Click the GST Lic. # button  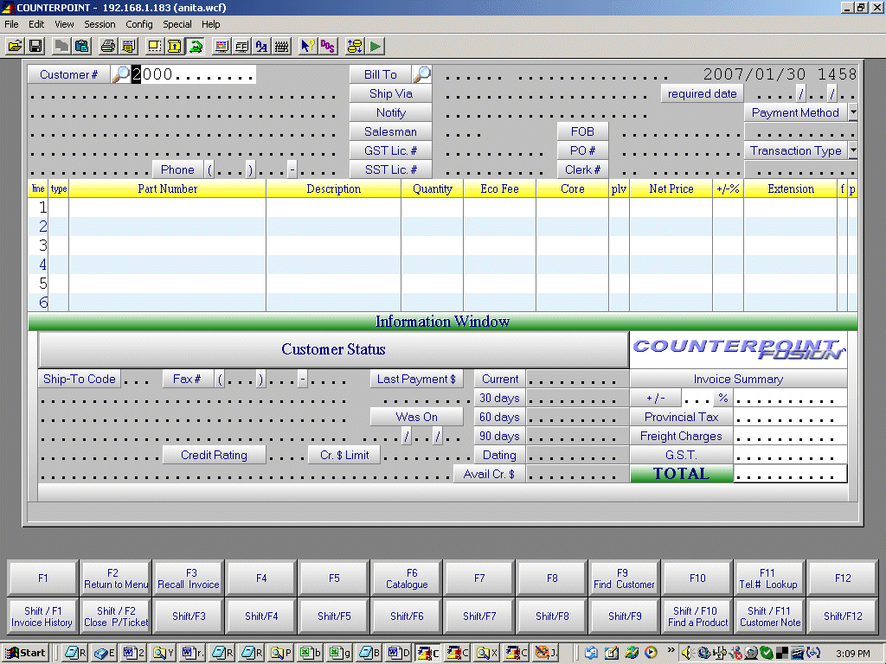click(x=390, y=150)
